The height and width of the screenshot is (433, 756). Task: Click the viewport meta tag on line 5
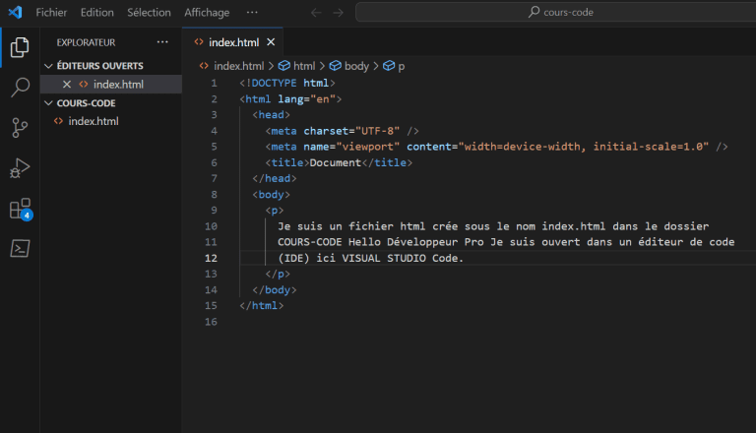point(496,147)
